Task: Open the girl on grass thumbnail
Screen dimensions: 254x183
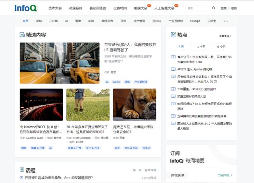Action: (x=88, y=104)
